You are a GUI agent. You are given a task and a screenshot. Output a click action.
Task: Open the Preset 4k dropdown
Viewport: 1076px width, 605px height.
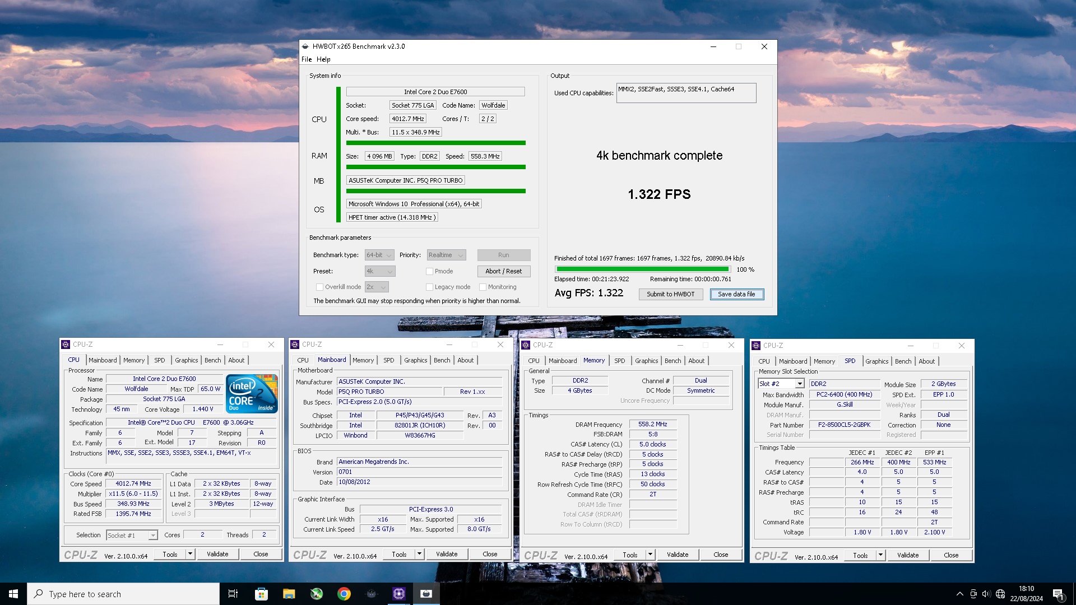[380, 272]
